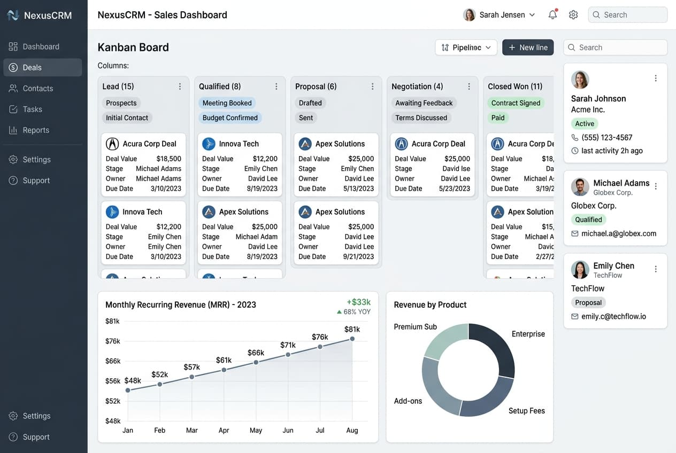Screen dimensions: 676x453
Task: Open Michael Adams card options menu
Action: click(x=656, y=186)
